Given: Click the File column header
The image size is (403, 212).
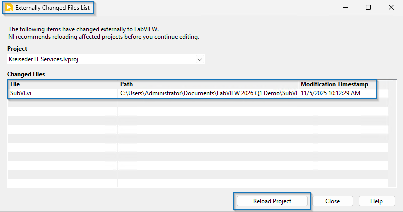Looking at the screenshot, I should tap(15, 84).
